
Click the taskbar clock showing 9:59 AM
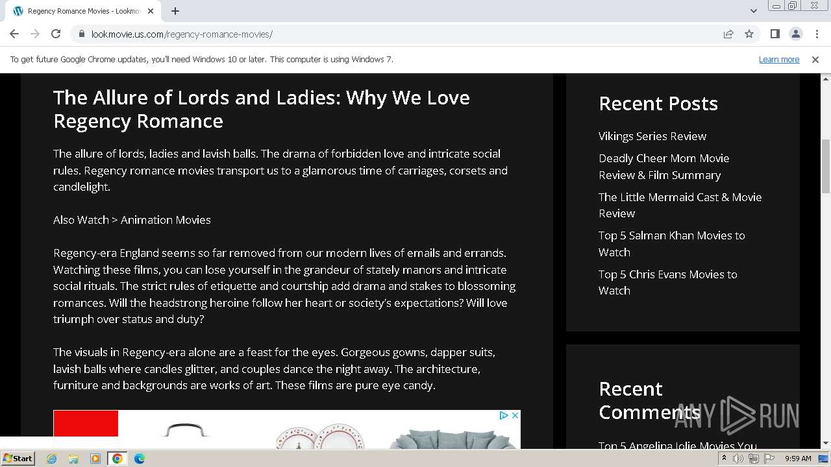(798, 459)
